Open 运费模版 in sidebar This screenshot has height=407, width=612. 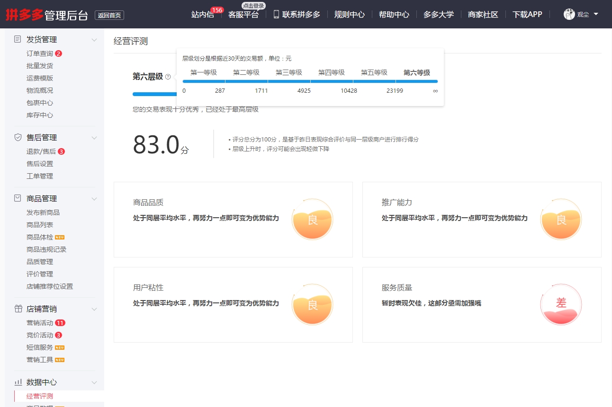point(40,78)
